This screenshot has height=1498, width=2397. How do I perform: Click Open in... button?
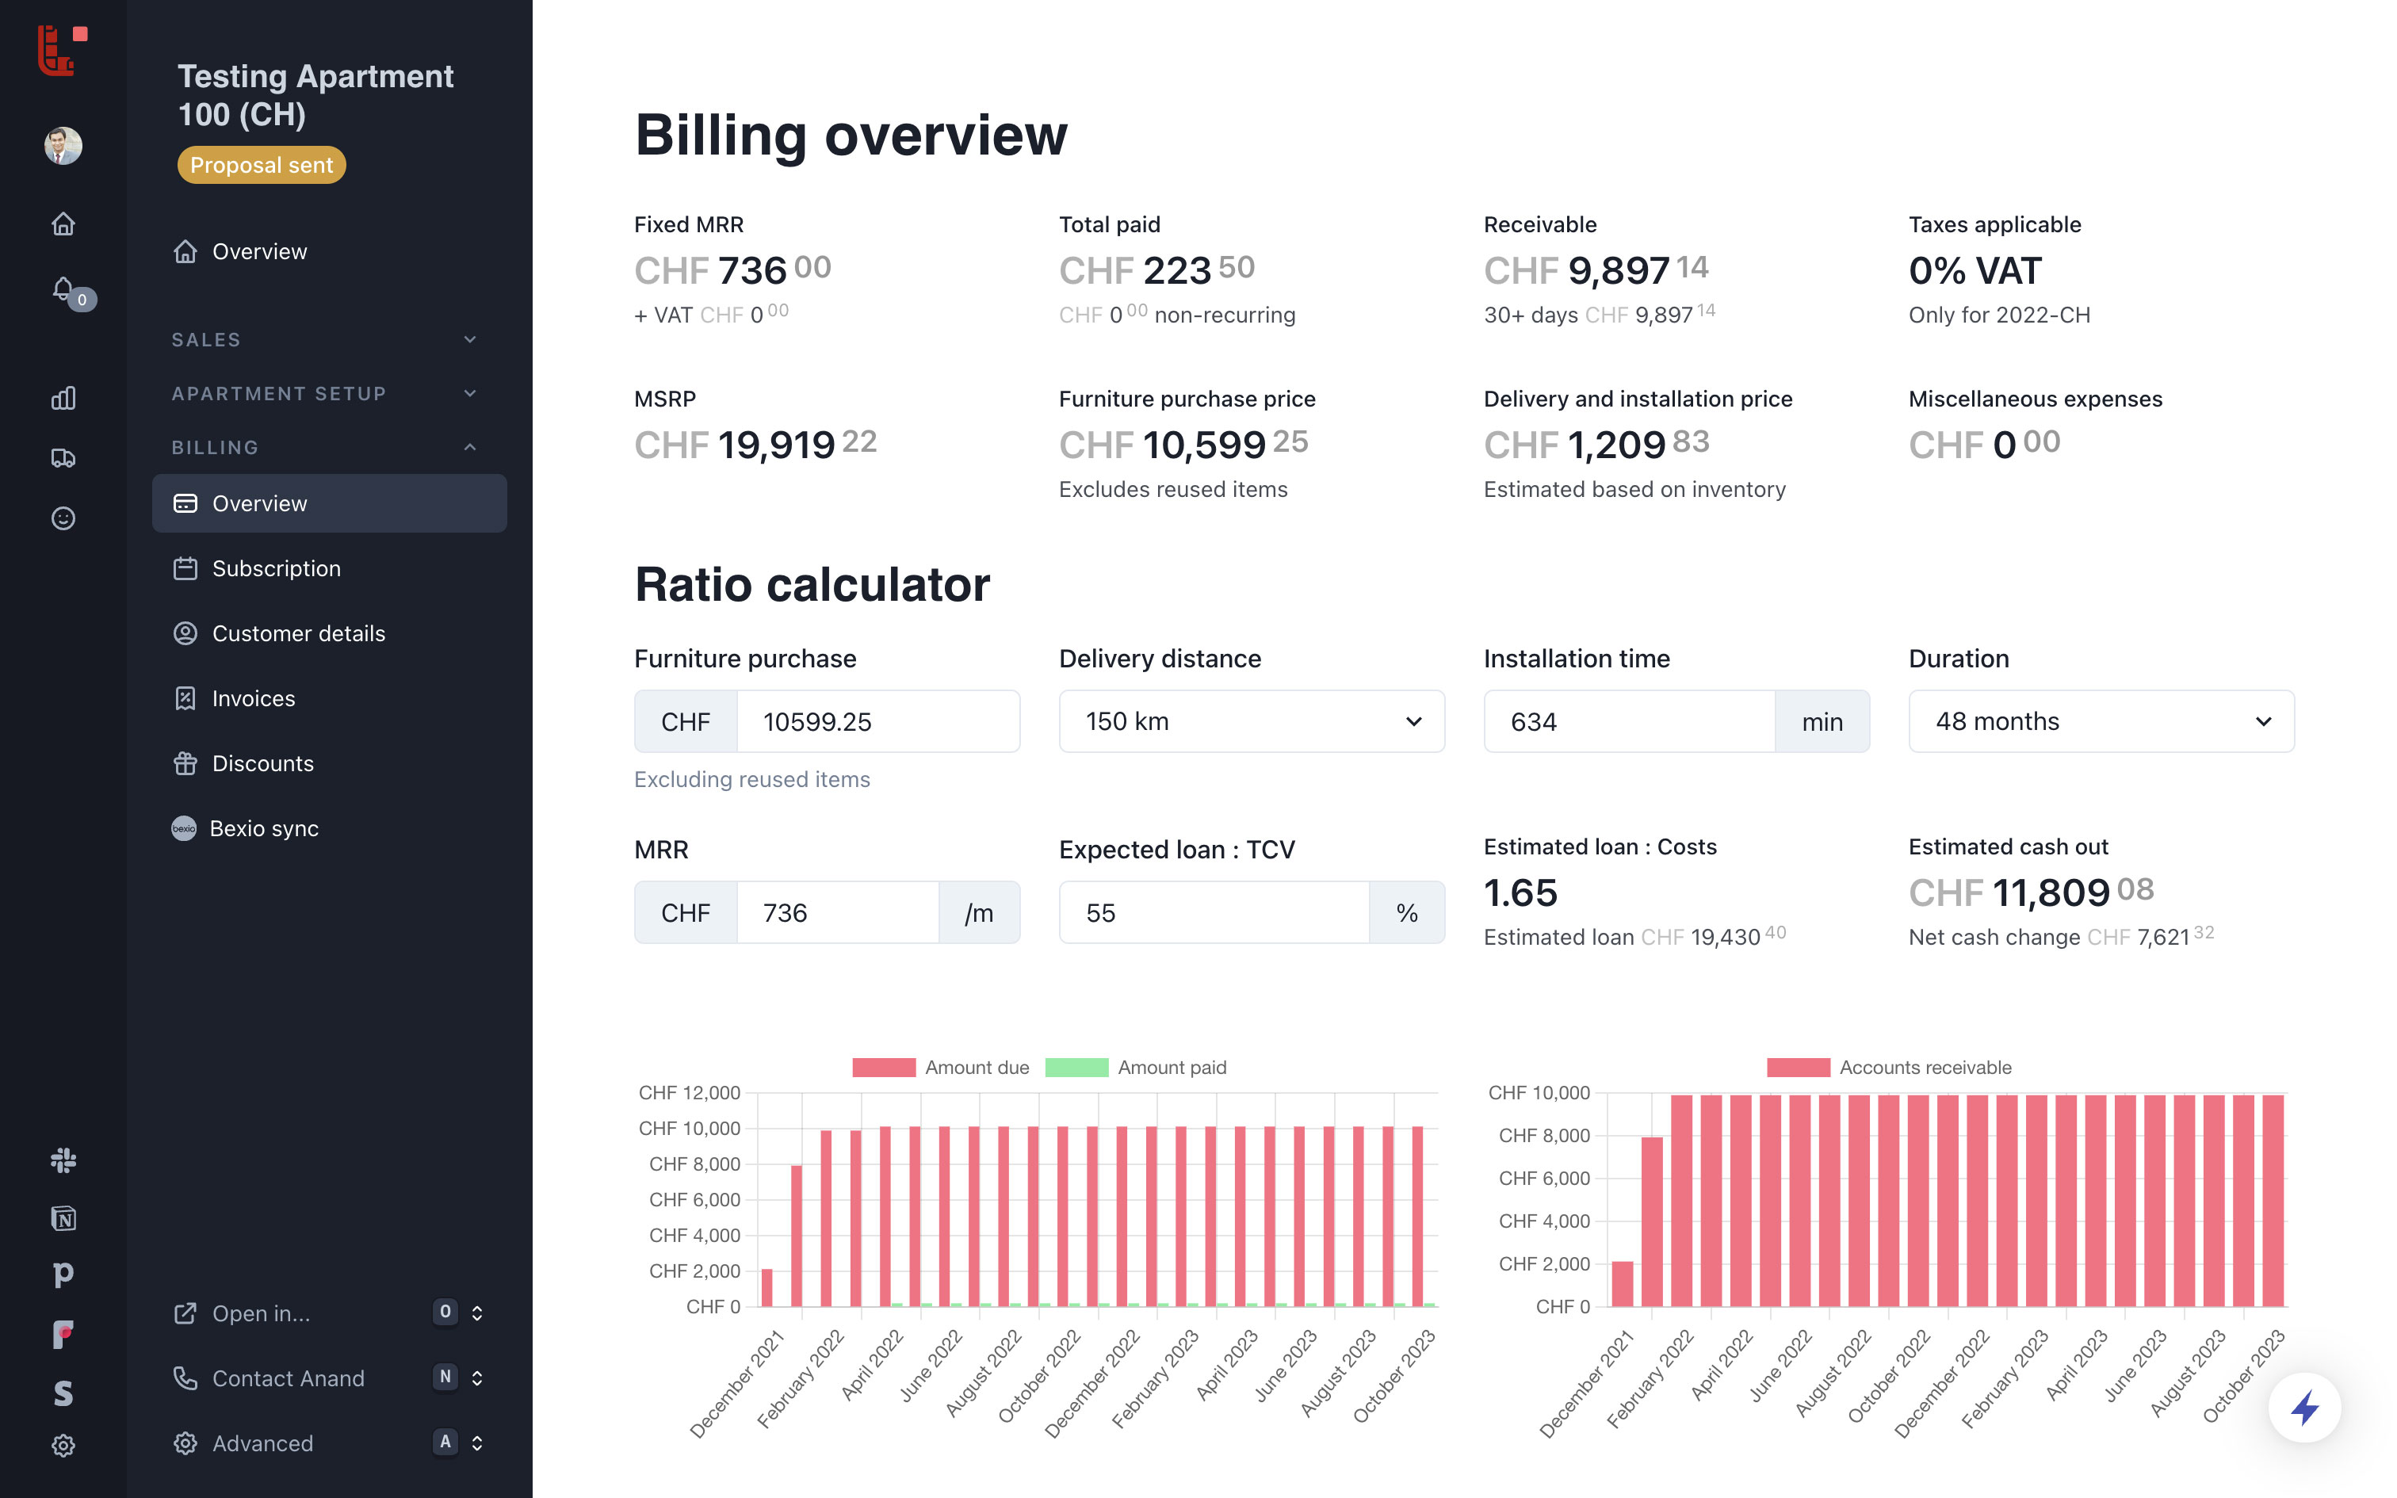[261, 1313]
